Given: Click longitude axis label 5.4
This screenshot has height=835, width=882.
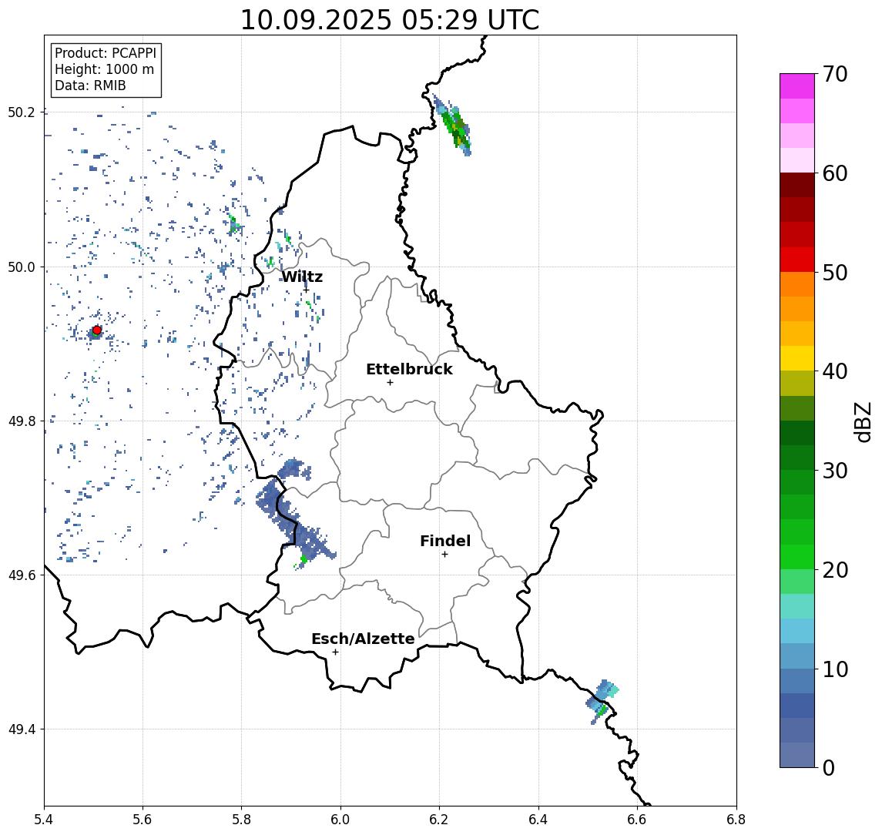Looking at the screenshot, I should [x=45, y=820].
